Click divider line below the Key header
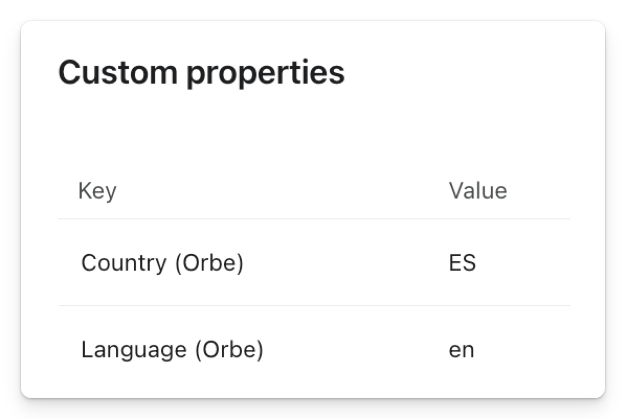 314,219
